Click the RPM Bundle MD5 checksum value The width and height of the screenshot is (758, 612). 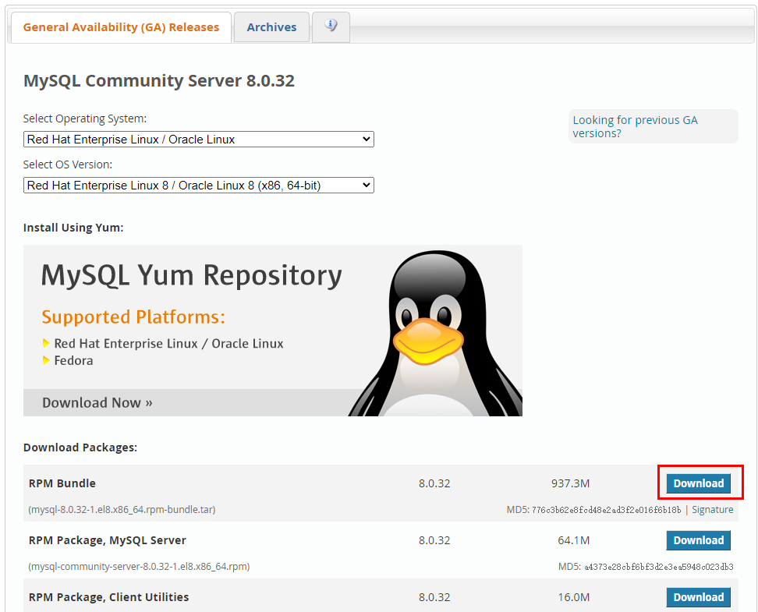tap(607, 510)
